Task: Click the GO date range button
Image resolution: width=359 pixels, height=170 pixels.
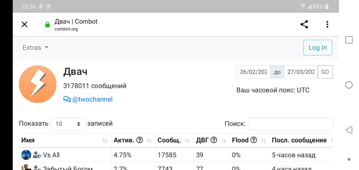Action: 325,72
